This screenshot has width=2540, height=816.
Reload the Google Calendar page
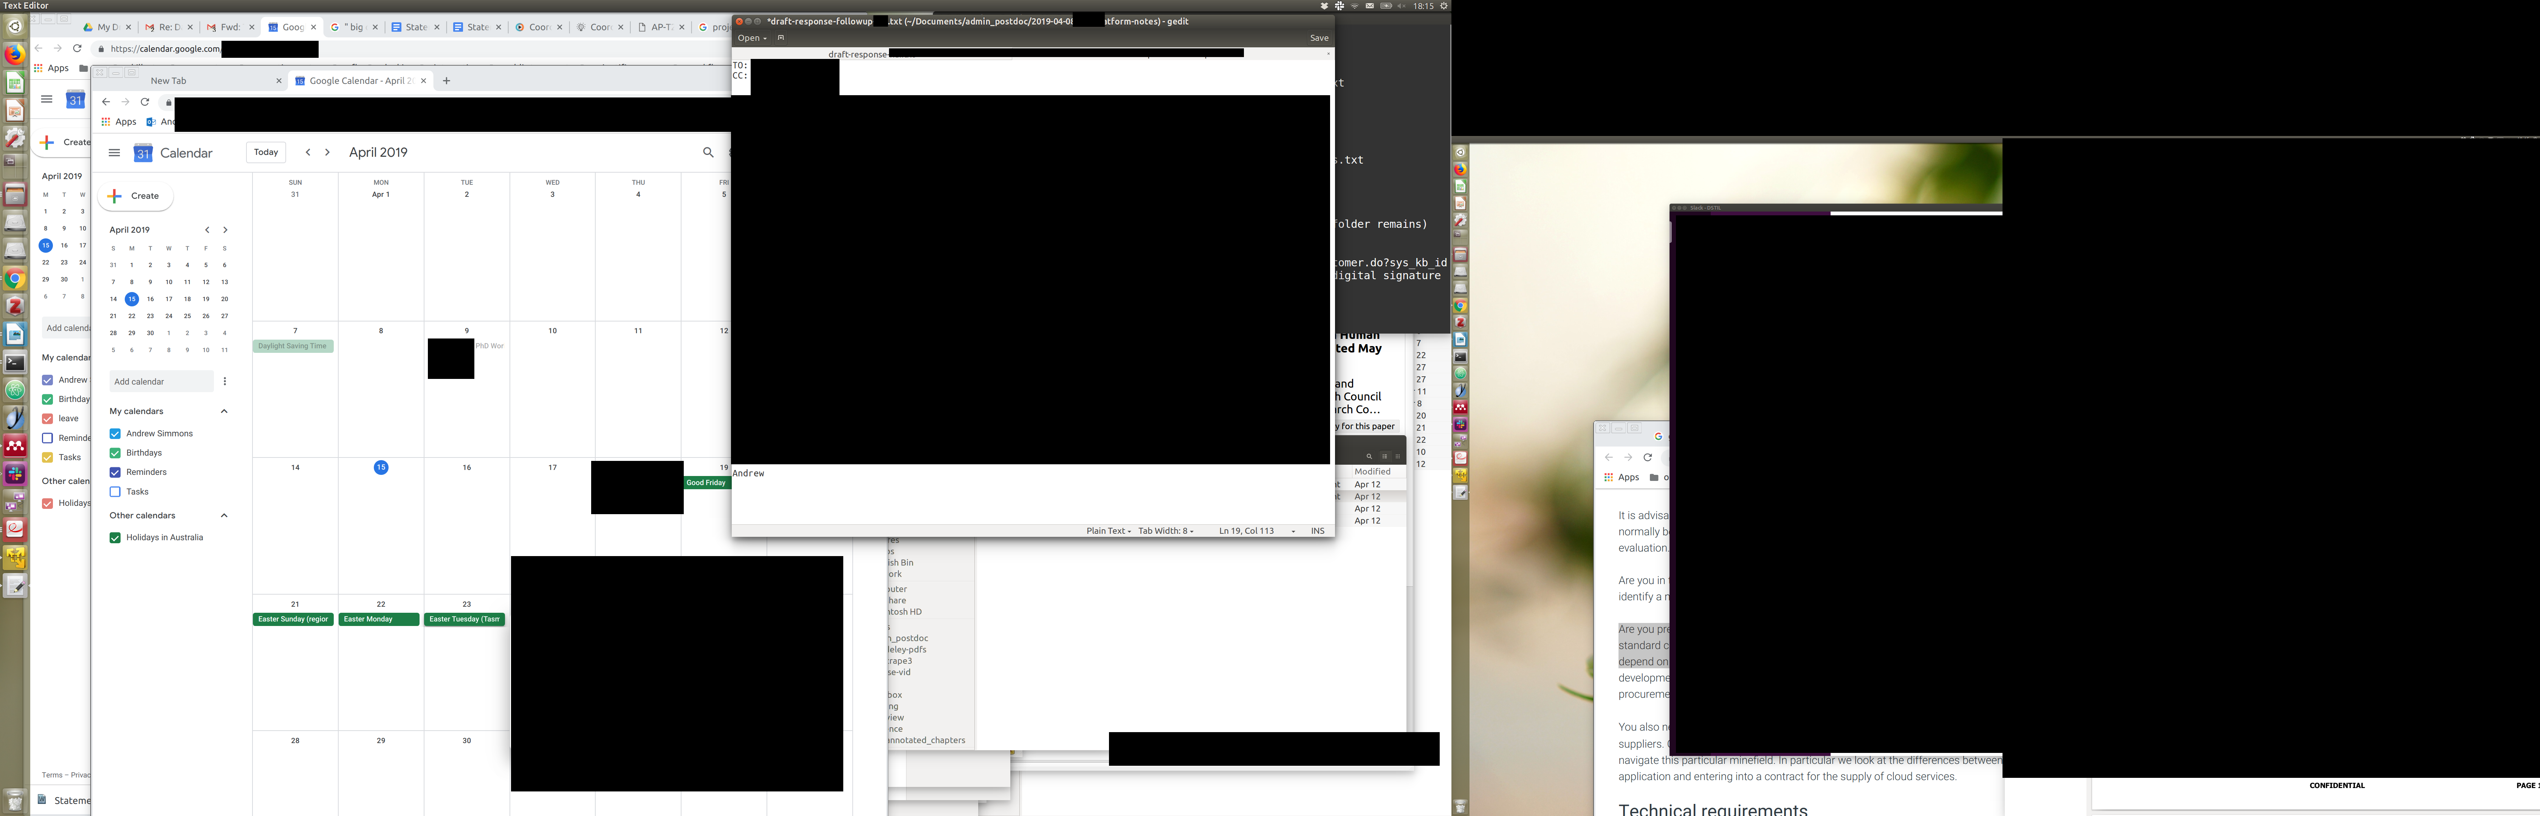[145, 102]
